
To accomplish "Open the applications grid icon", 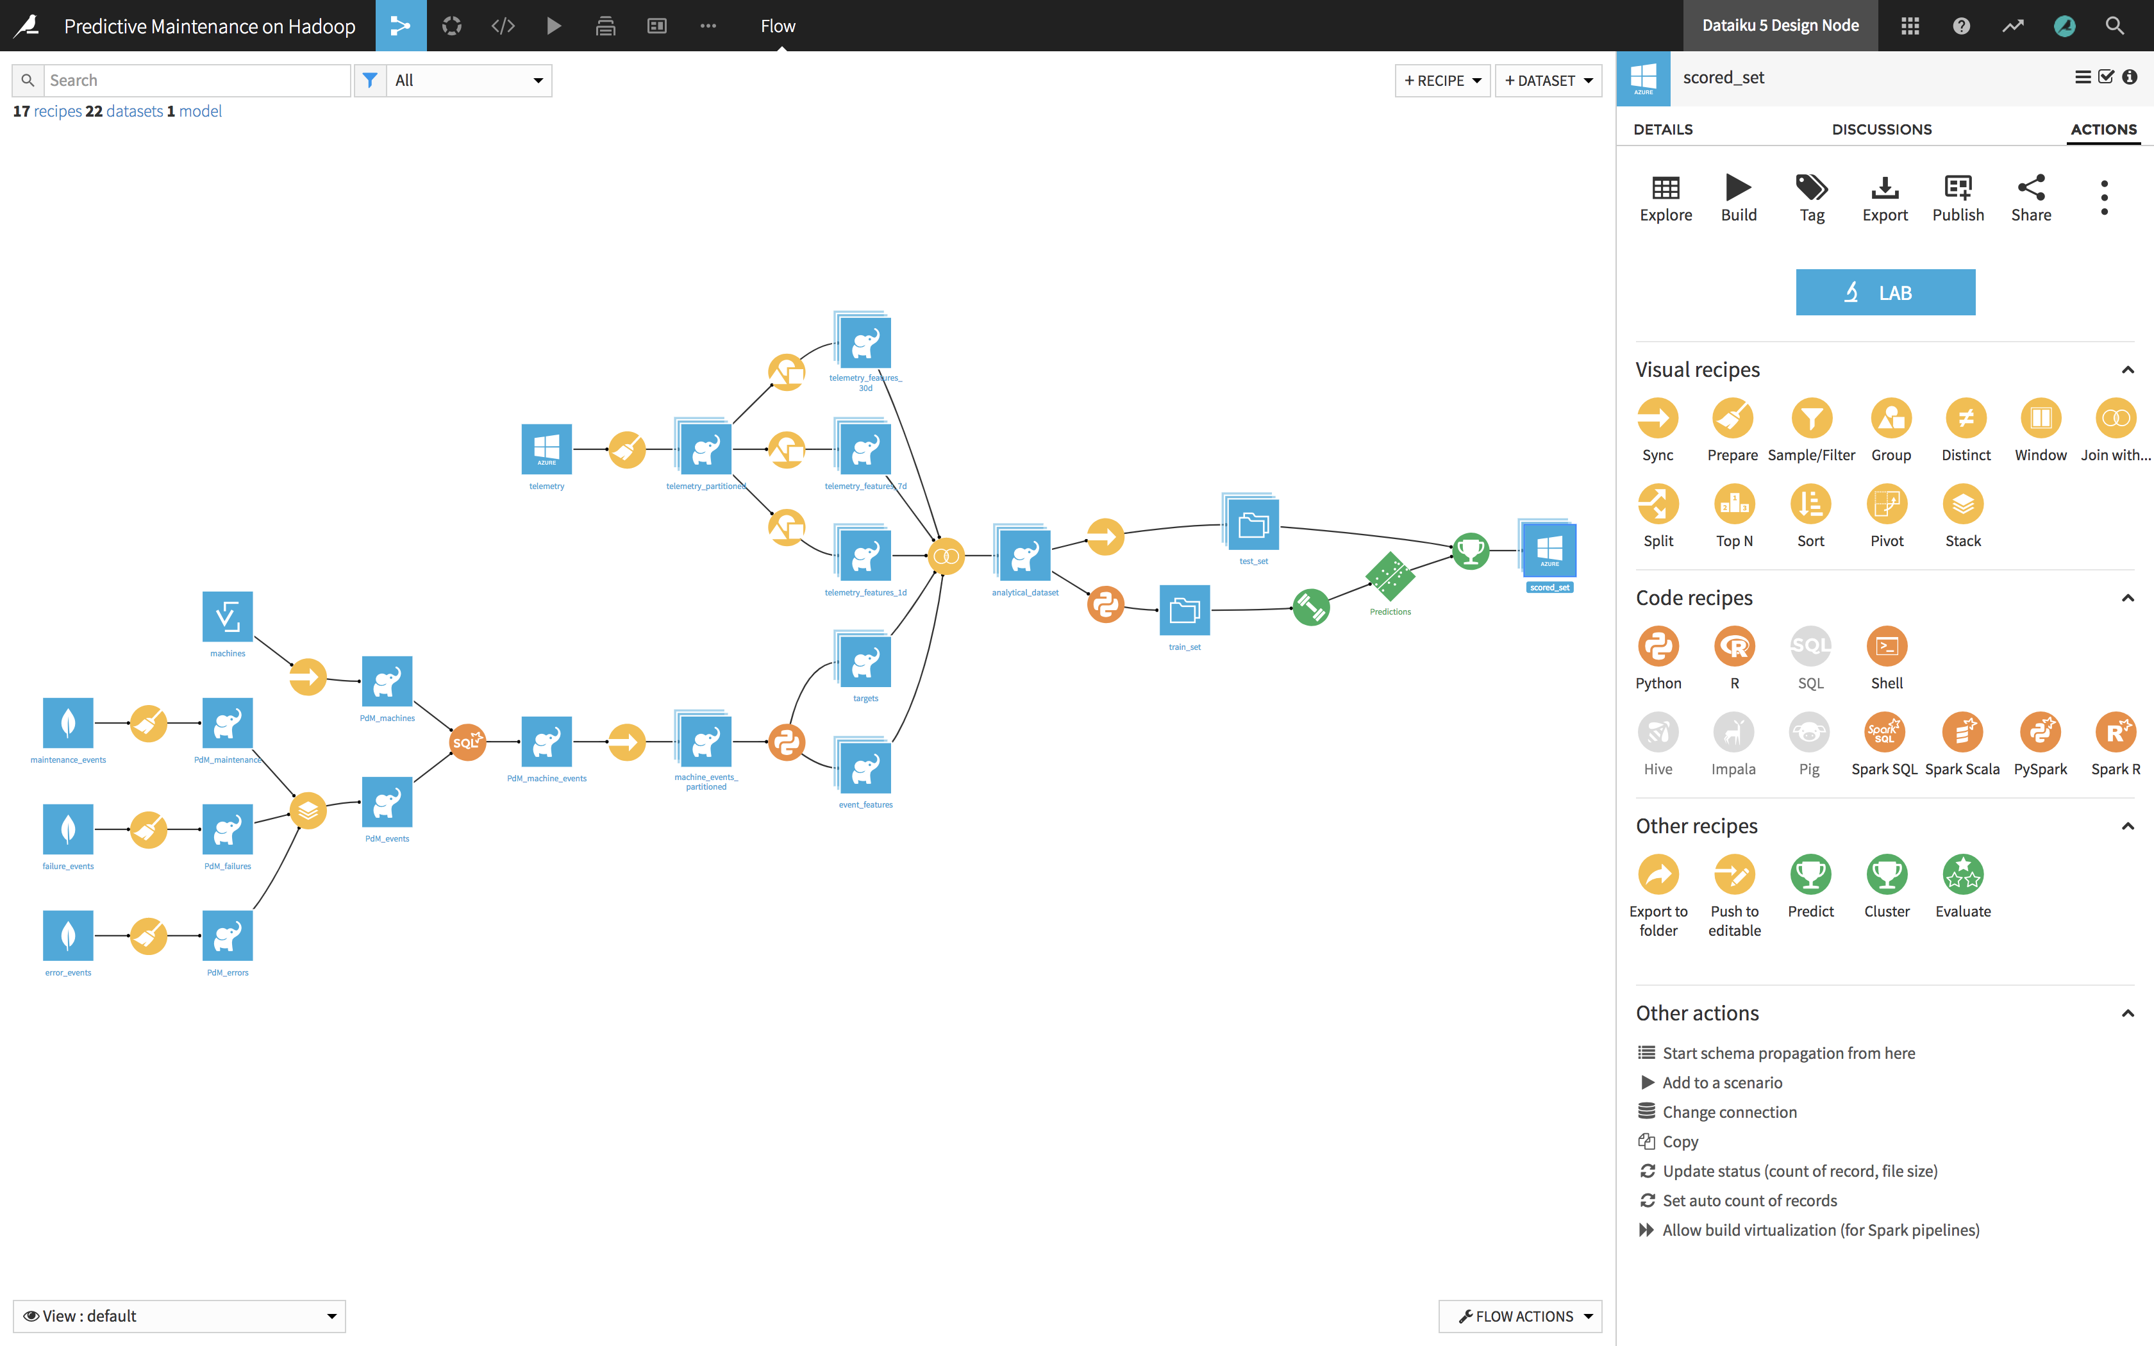I will pos(1910,26).
